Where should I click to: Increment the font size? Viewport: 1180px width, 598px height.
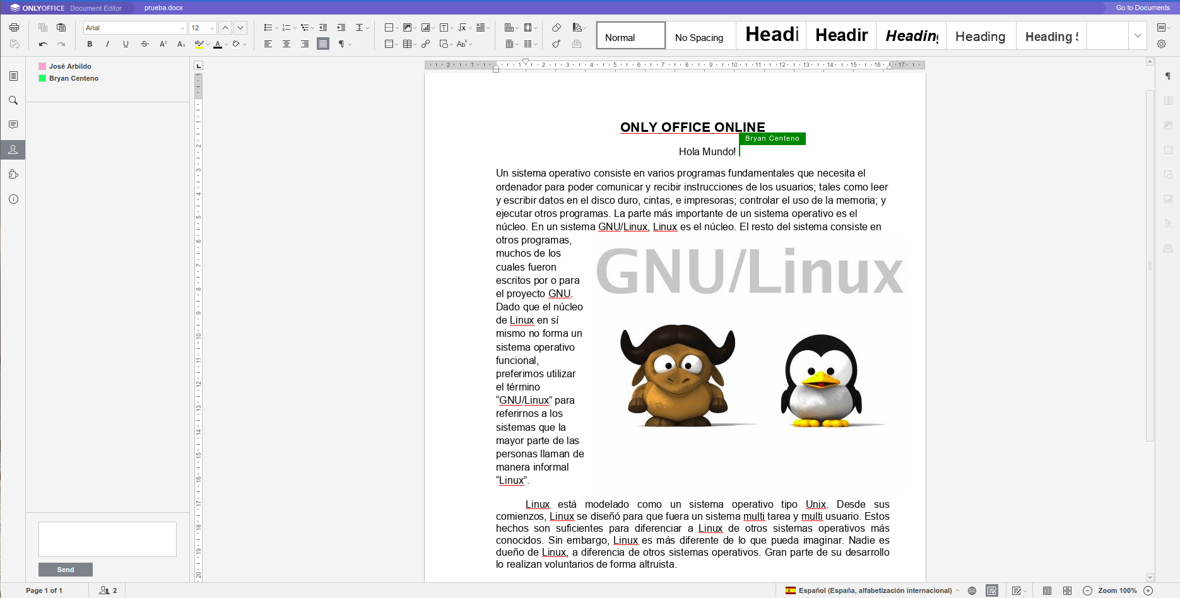click(x=225, y=28)
